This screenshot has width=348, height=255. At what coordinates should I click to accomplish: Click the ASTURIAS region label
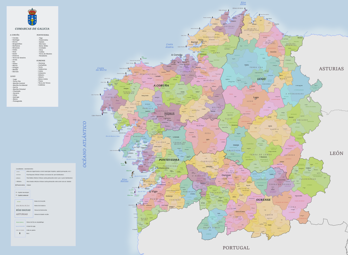[x=331, y=69]
